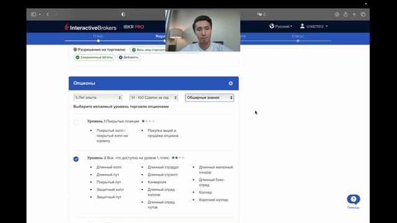The width and height of the screenshot is (397, 223).
Task: Show tab overview icon
Action: pos(363,14)
